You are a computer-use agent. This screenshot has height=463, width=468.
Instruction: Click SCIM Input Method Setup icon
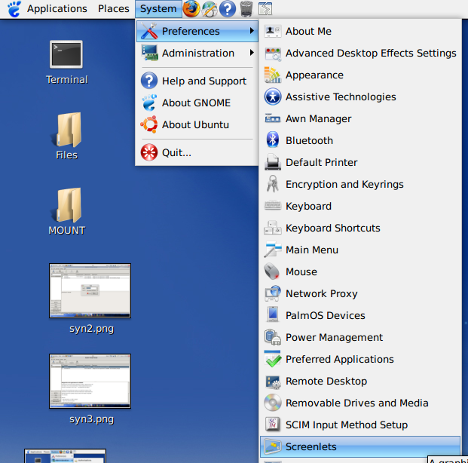(x=273, y=425)
